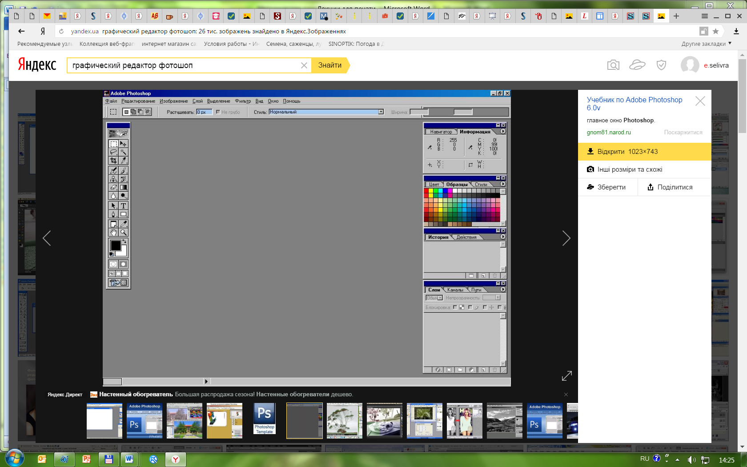
Task: Click the yellow 'Знайти' search button
Action: [330, 65]
